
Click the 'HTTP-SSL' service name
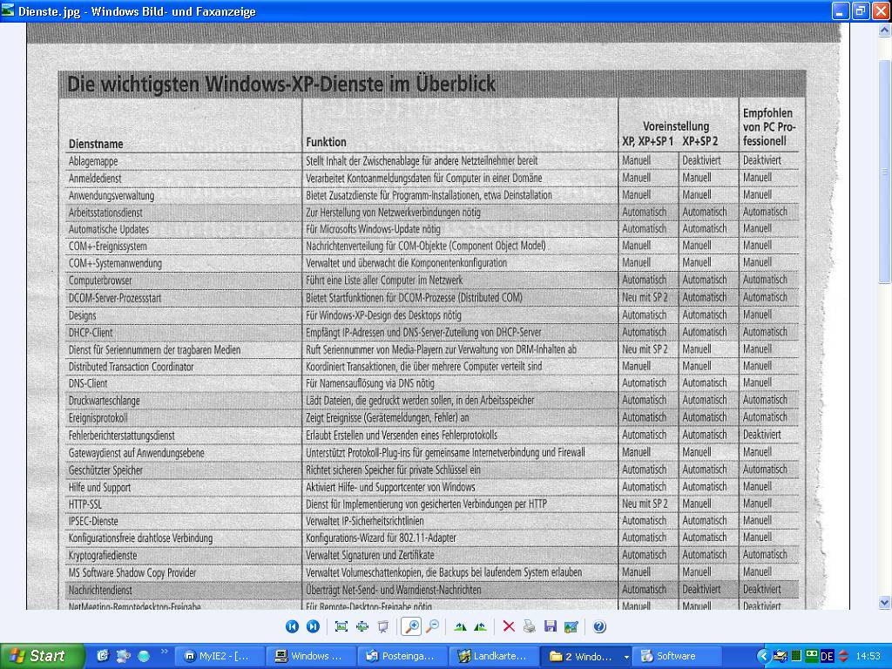tap(85, 504)
